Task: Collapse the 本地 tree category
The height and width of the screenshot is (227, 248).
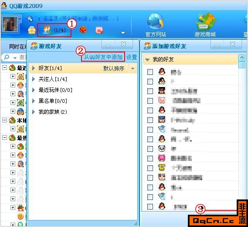Action: [x=5, y=120]
